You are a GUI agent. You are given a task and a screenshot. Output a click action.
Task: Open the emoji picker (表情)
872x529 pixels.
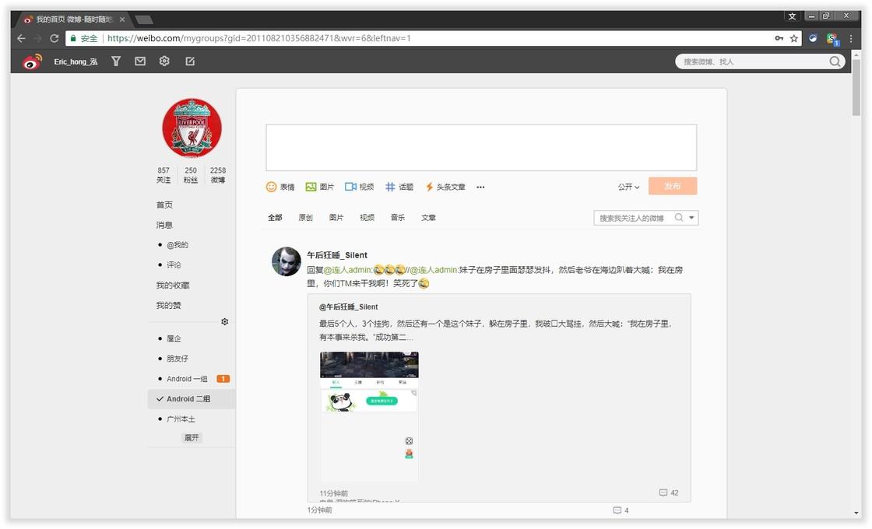280,187
